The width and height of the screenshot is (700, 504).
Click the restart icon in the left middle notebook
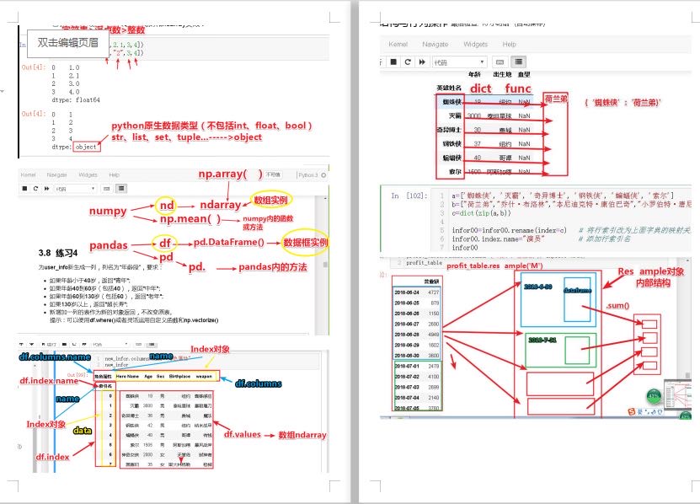click(x=35, y=189)
